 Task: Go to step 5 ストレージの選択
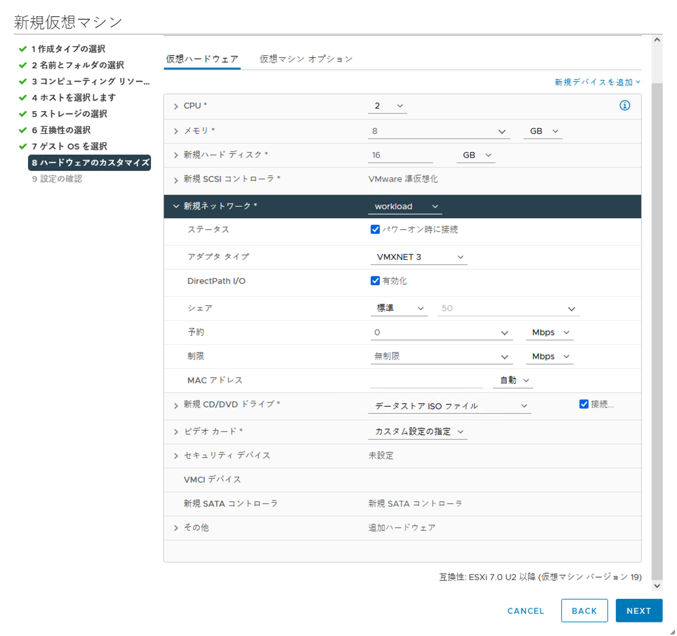coord(70,114)
